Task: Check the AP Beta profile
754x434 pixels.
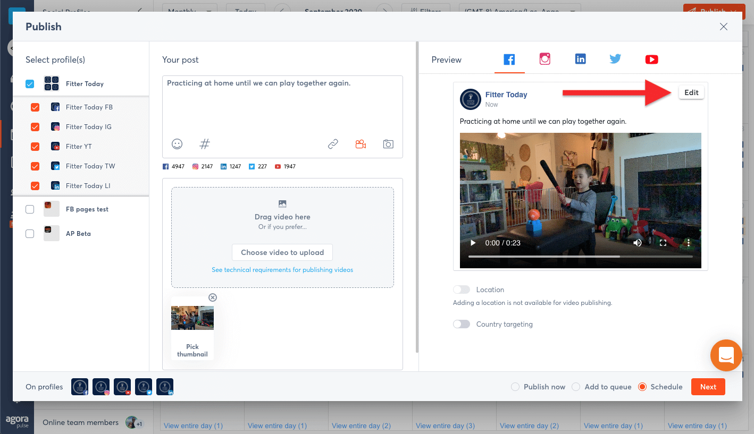Action: pos(30,234)
